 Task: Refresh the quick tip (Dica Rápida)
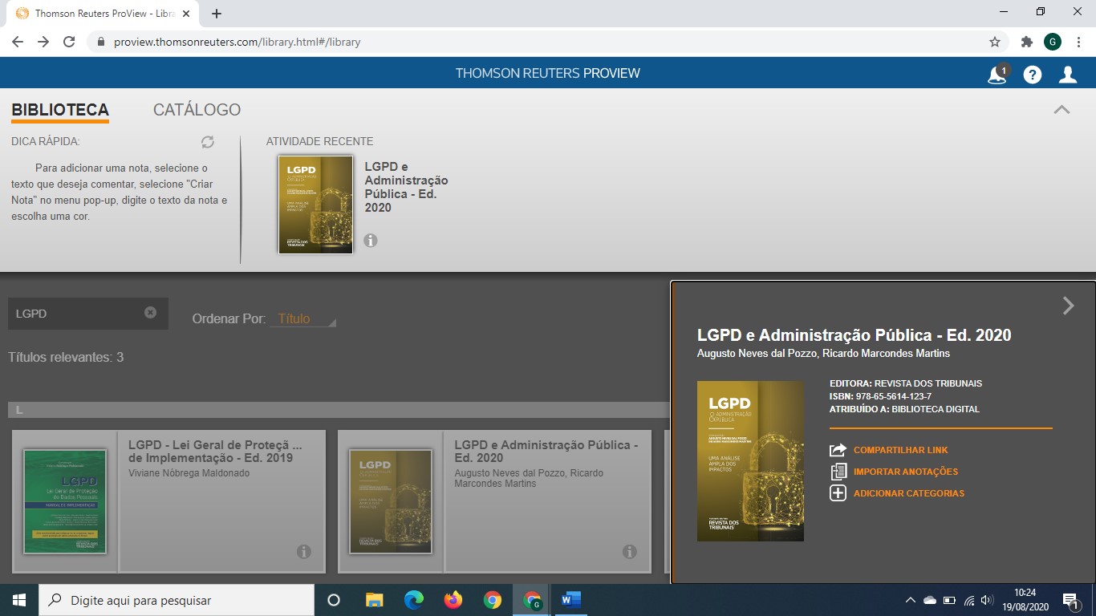pos(208,142)
